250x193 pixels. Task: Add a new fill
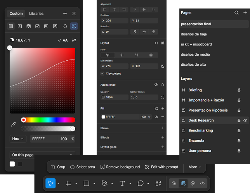(163, 109)
